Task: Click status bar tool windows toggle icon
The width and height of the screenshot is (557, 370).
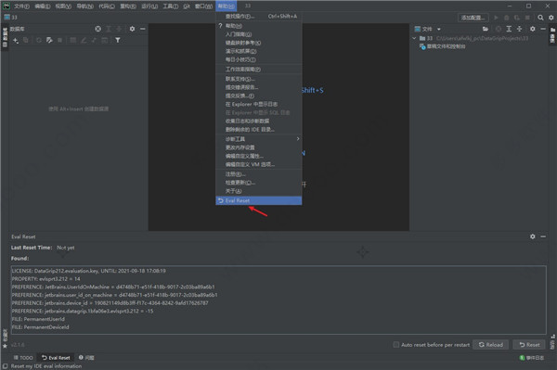Action: [x=5, y=366]
